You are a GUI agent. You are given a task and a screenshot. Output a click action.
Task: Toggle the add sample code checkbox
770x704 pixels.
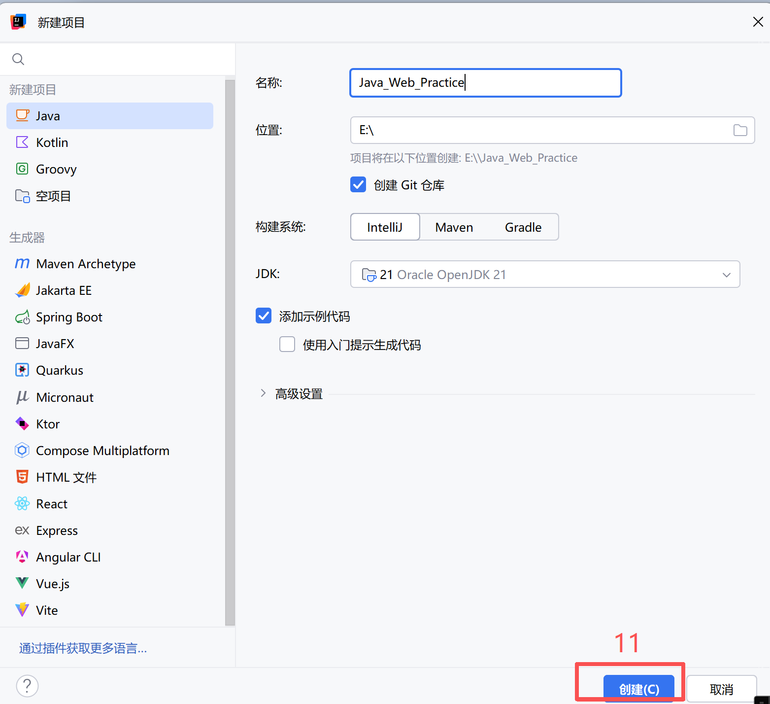[x=264, y=316]
